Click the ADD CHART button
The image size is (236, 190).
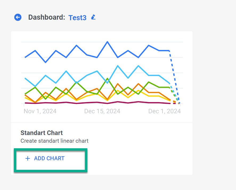point(49,159)
